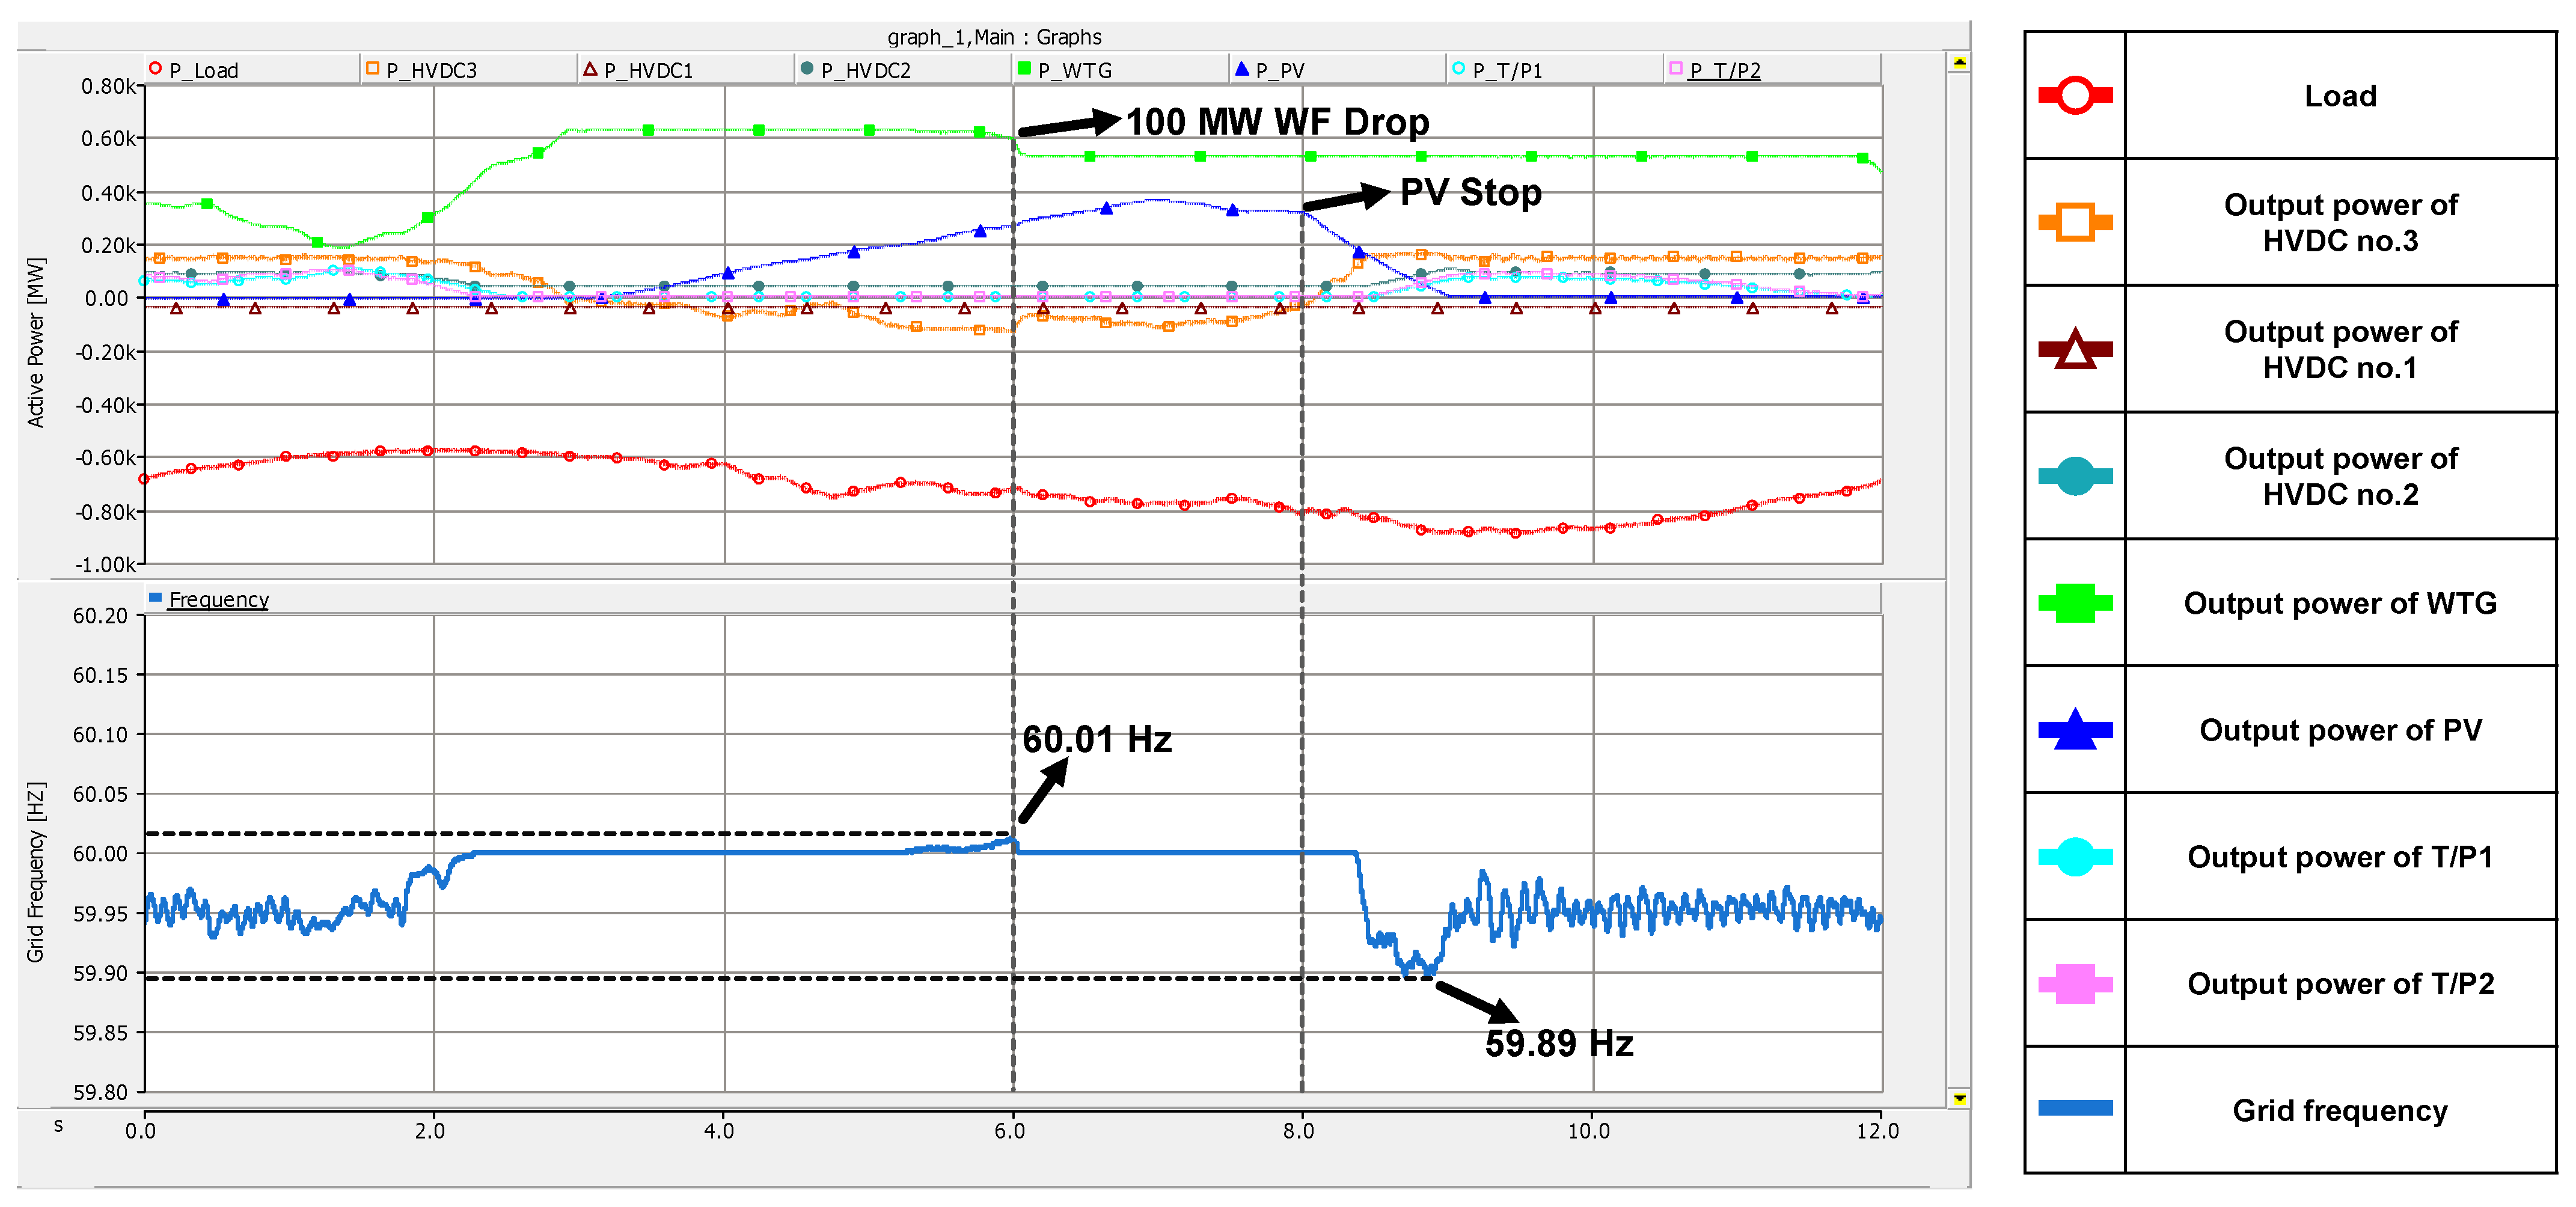The height and width of the screenshot is (1207, 2576).
Task: Click the P_T/P1 cyan circle legend icon
Action: (1458, 69)
